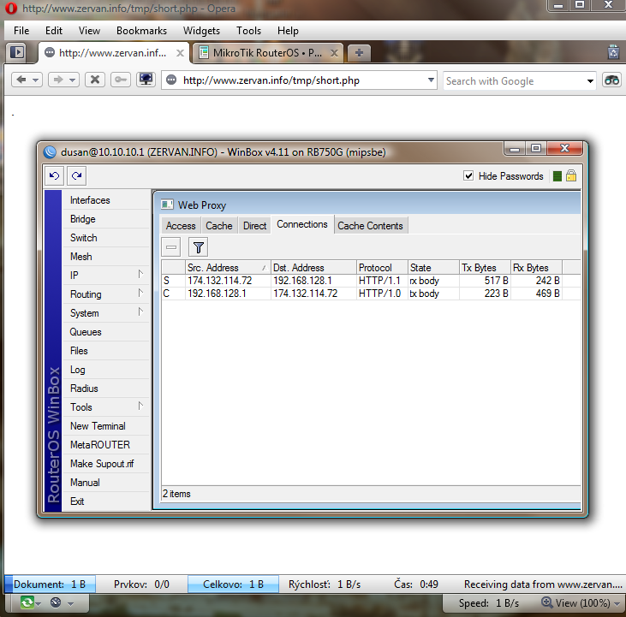This screenshot has height=617, width=626.
Task: Open the Widgets menu
Action: pos(201,31)
